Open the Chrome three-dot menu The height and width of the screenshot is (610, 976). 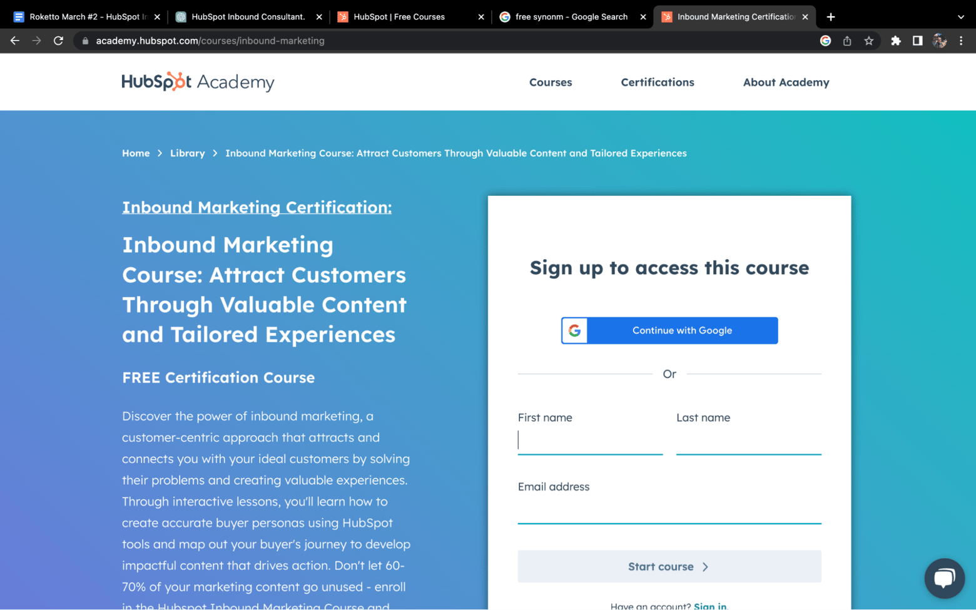[962, 41]
